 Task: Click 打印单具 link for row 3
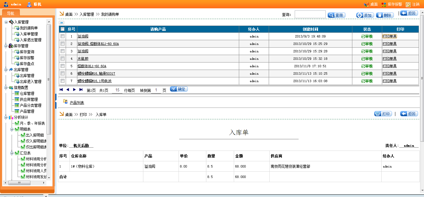click(x=389, y=51)
